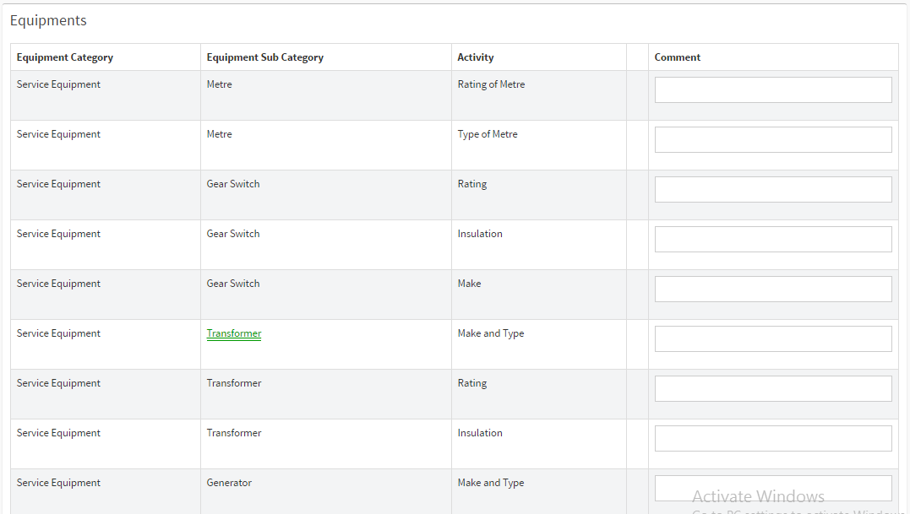Click the Comment field for Gear Switch Make

click(772, 289)
